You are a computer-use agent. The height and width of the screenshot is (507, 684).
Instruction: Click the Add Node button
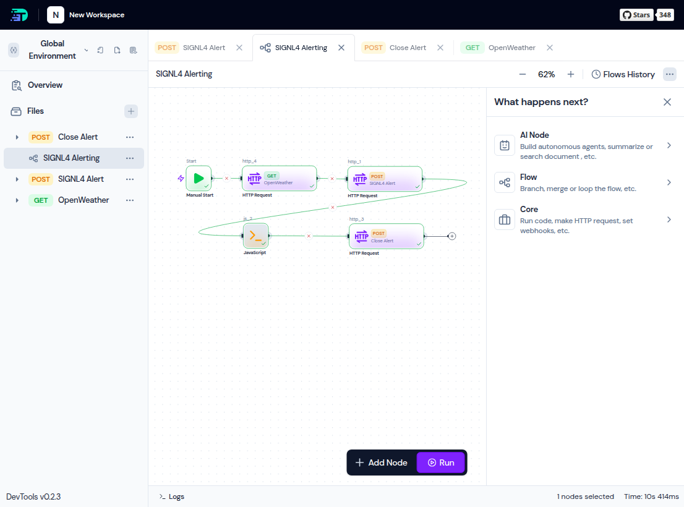(382, 462)
